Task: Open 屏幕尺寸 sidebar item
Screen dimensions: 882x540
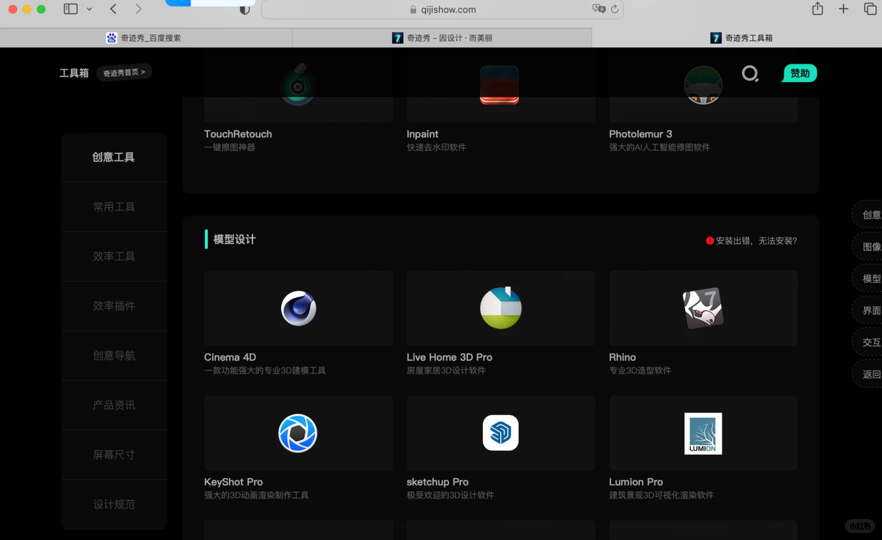Action: [x=114, y=454]
